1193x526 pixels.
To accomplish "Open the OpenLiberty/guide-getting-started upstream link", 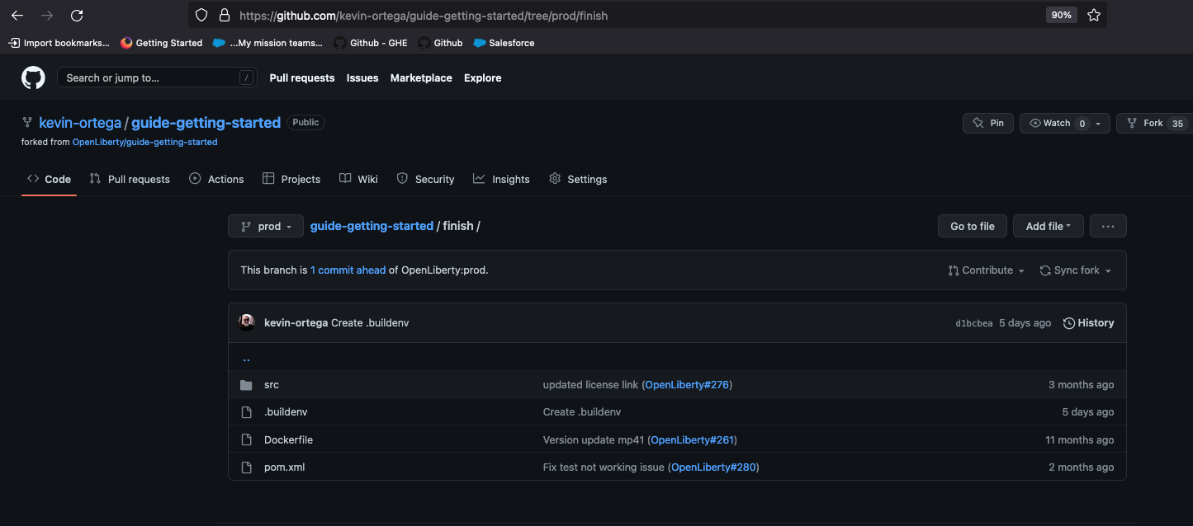I will coord(145,142).
